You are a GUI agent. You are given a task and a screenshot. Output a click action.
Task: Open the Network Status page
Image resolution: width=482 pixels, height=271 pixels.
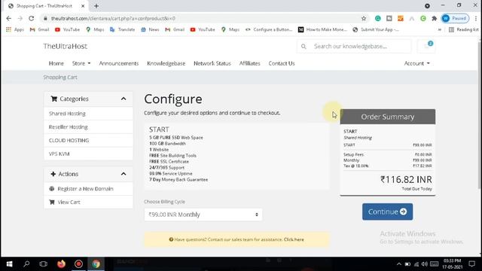coord(212,63)
